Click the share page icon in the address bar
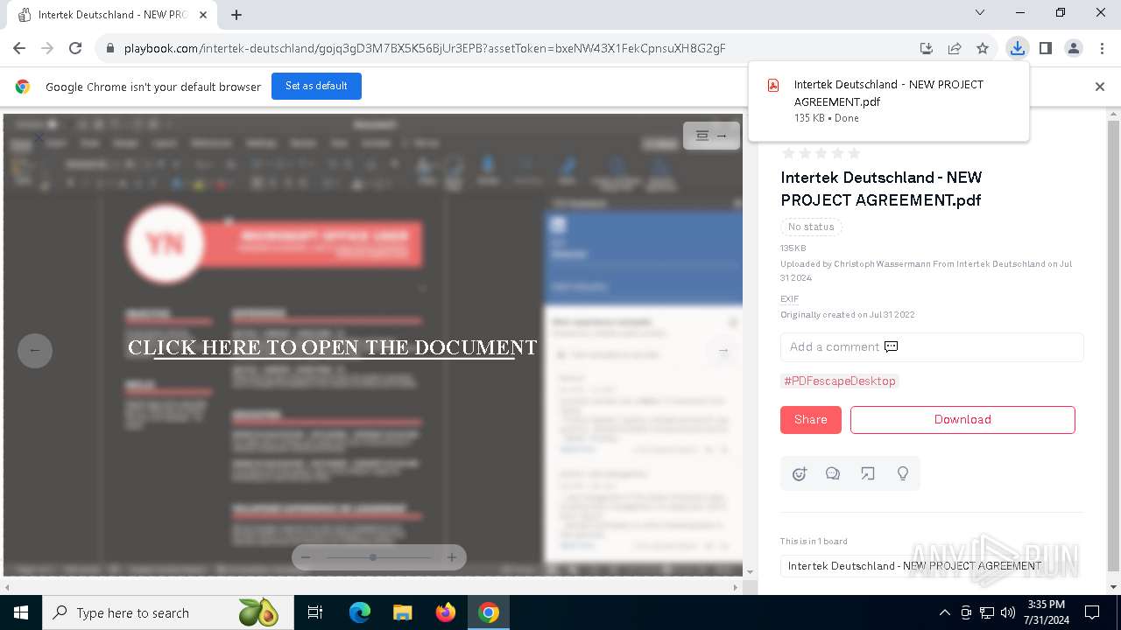Image resolution: width=1121 pixels, height=630 pixels. 955,49
